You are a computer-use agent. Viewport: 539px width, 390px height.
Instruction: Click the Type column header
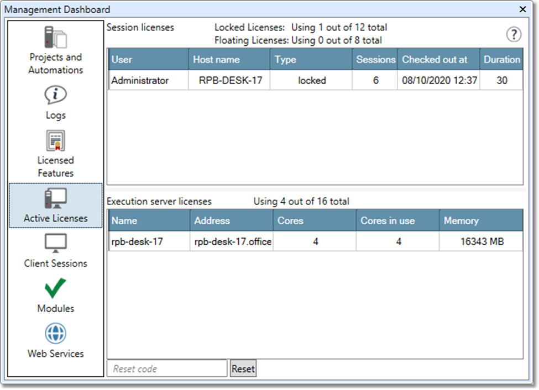click(x=311, y=60)
